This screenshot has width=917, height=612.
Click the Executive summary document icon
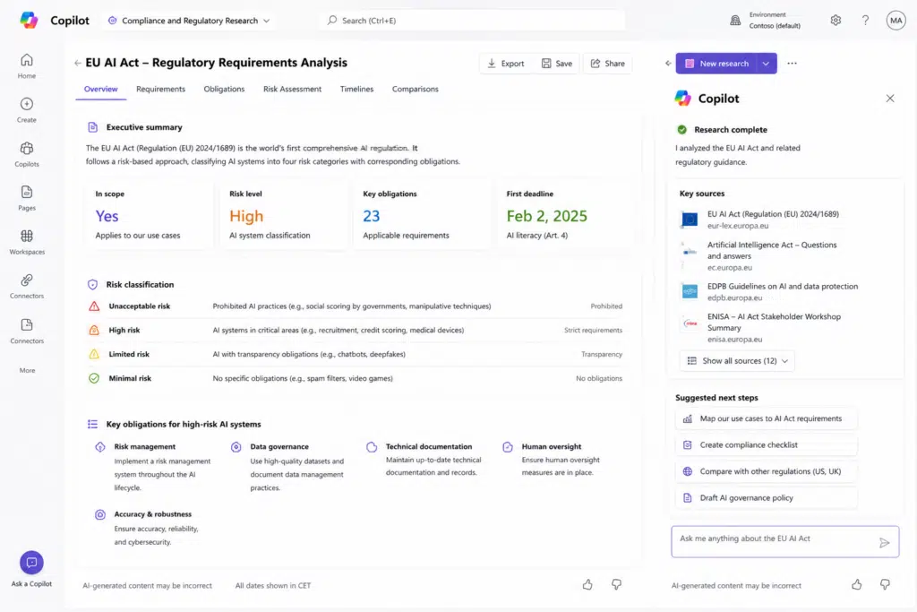92,127
